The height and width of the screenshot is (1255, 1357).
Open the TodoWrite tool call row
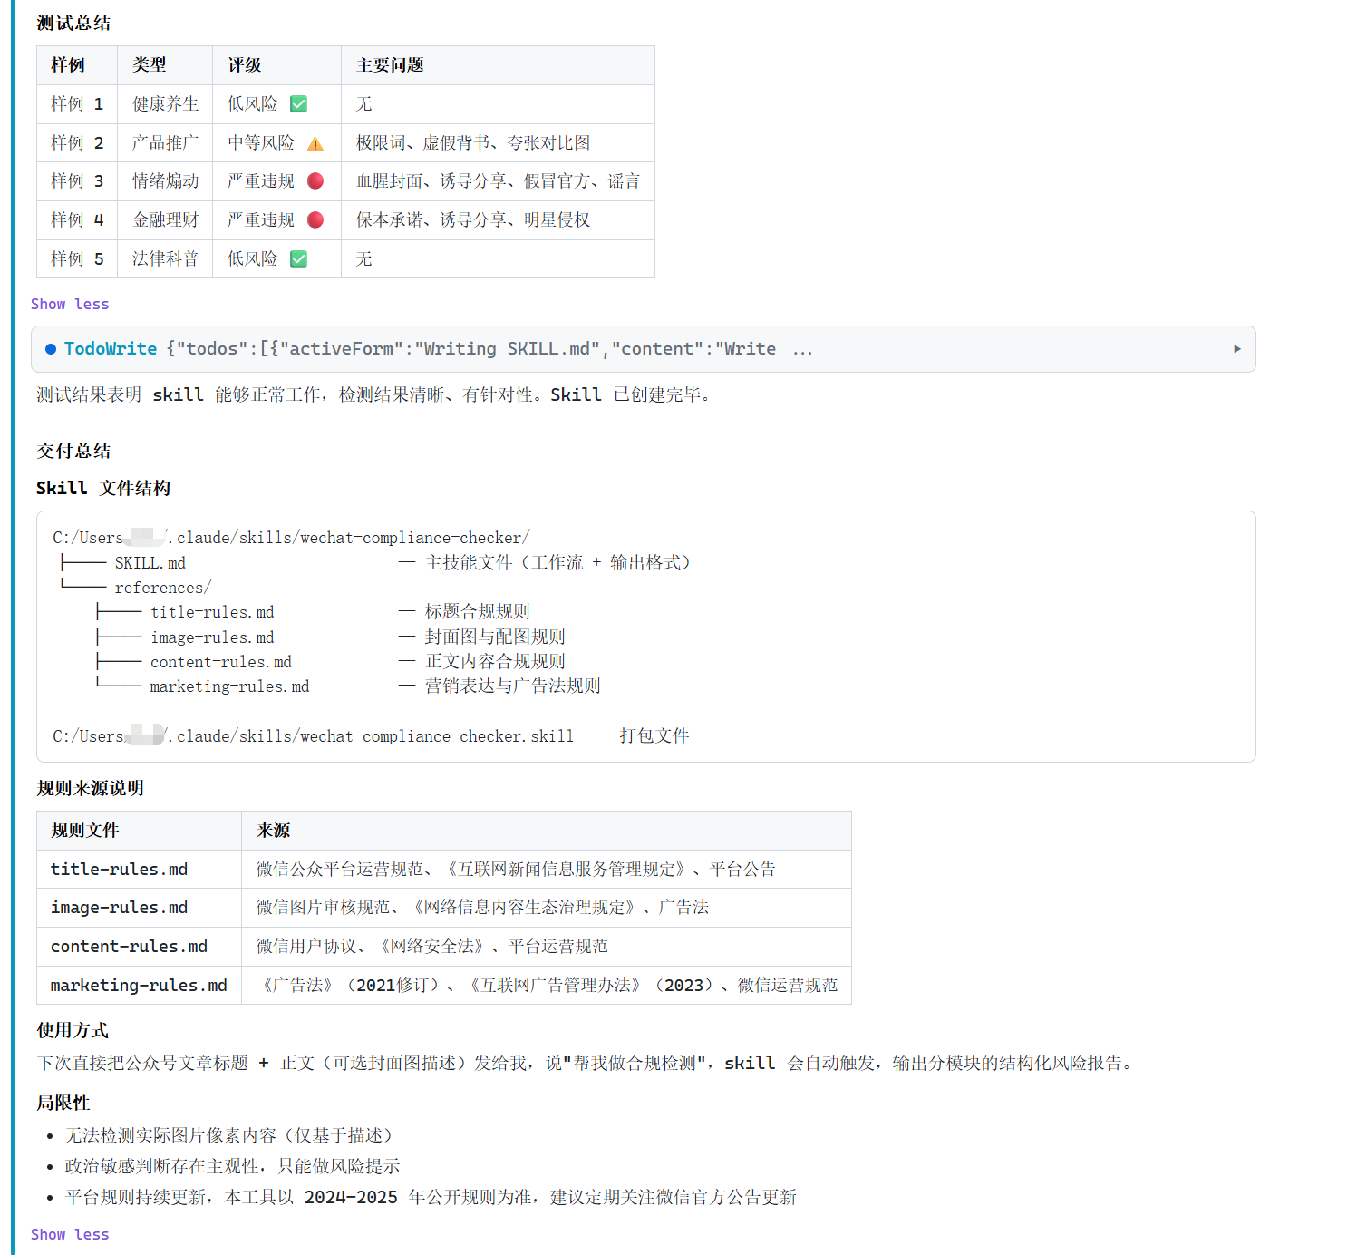643,349
